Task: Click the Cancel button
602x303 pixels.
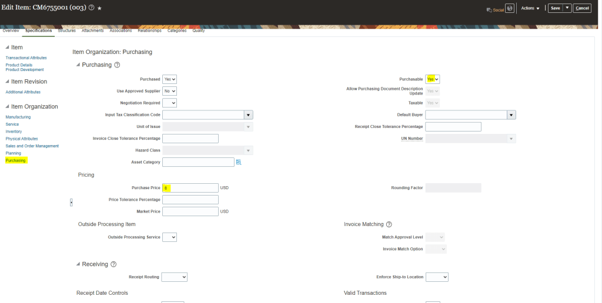Action: 582,8
